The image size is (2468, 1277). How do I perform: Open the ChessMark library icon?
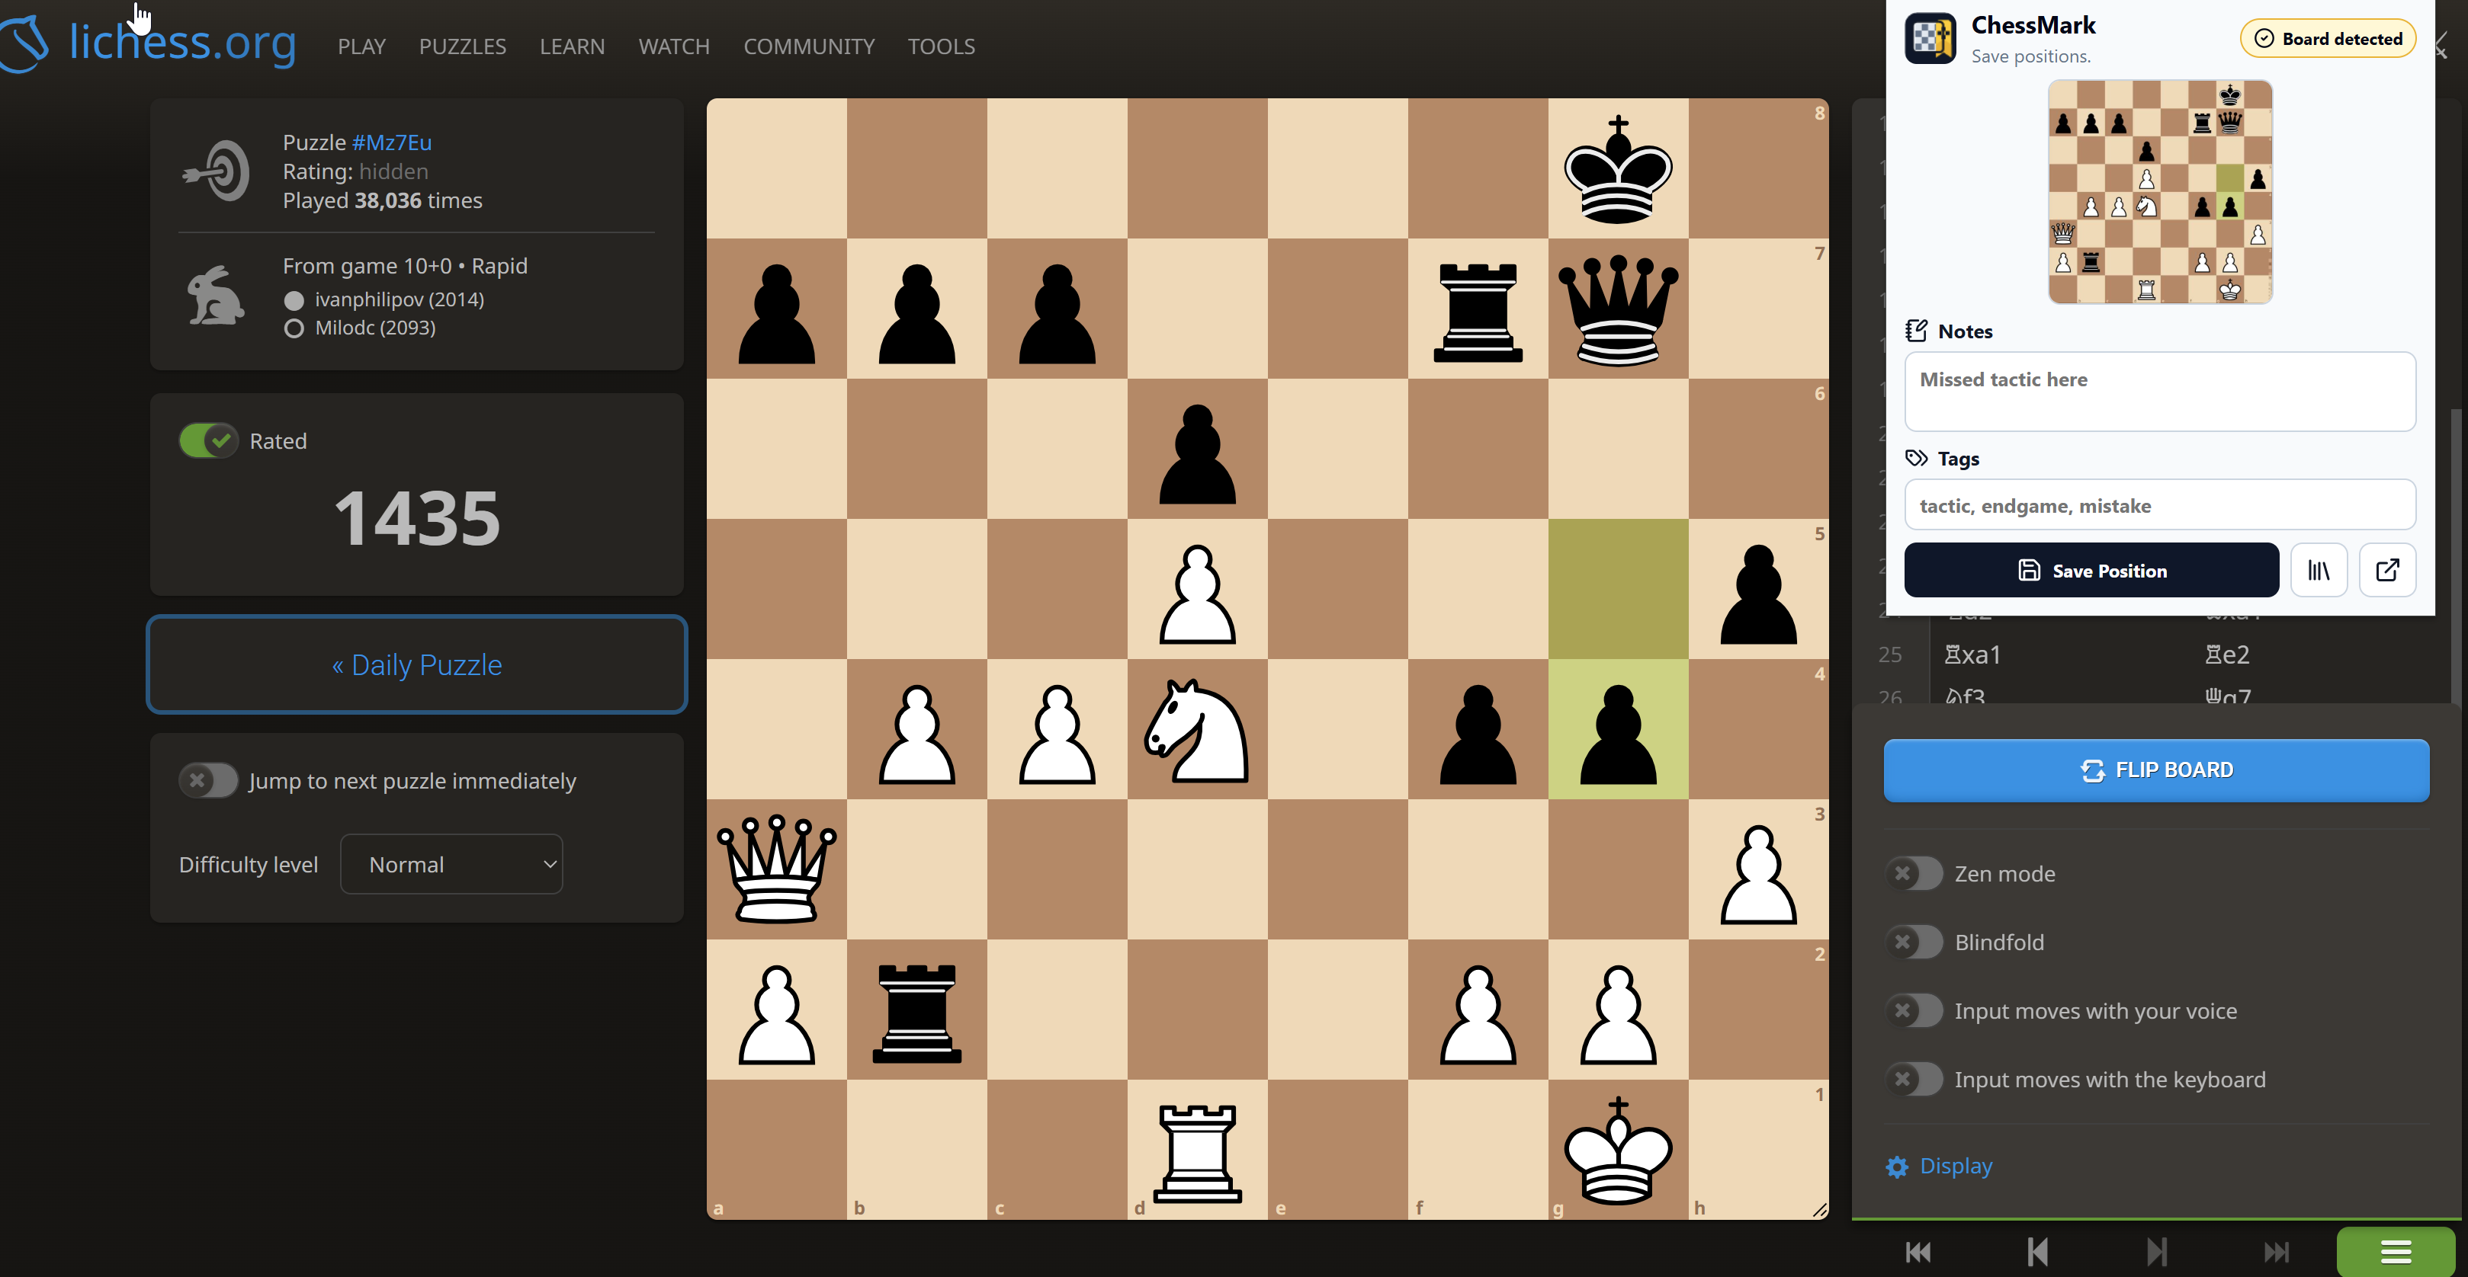point(2319,571)
